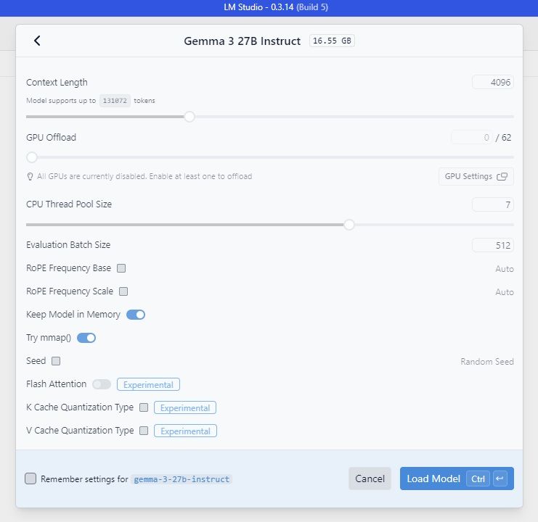Screen dimensions: 538x522
Task: Toggle the Try mmap() switch
Action: click(86, 338)
